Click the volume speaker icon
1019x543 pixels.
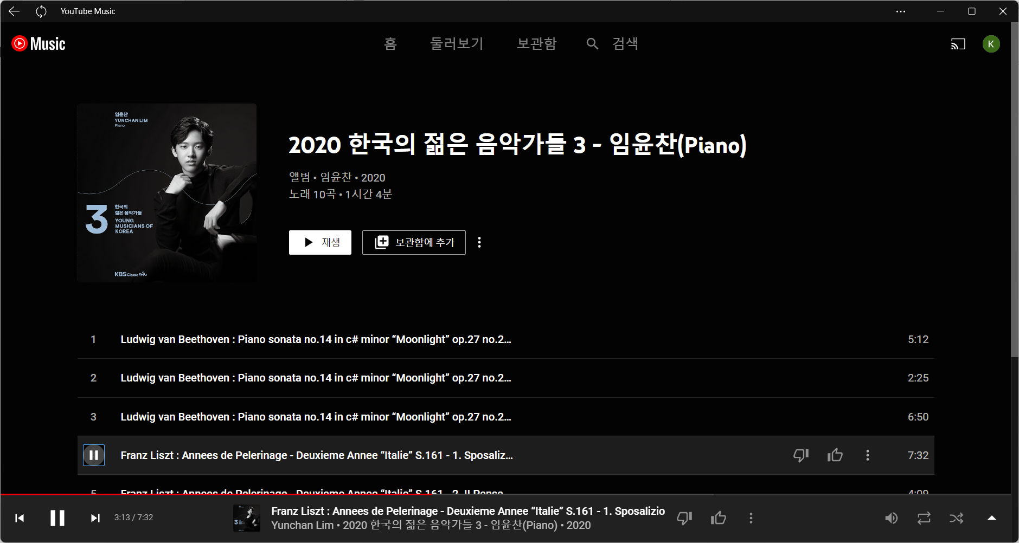point(891,518)
